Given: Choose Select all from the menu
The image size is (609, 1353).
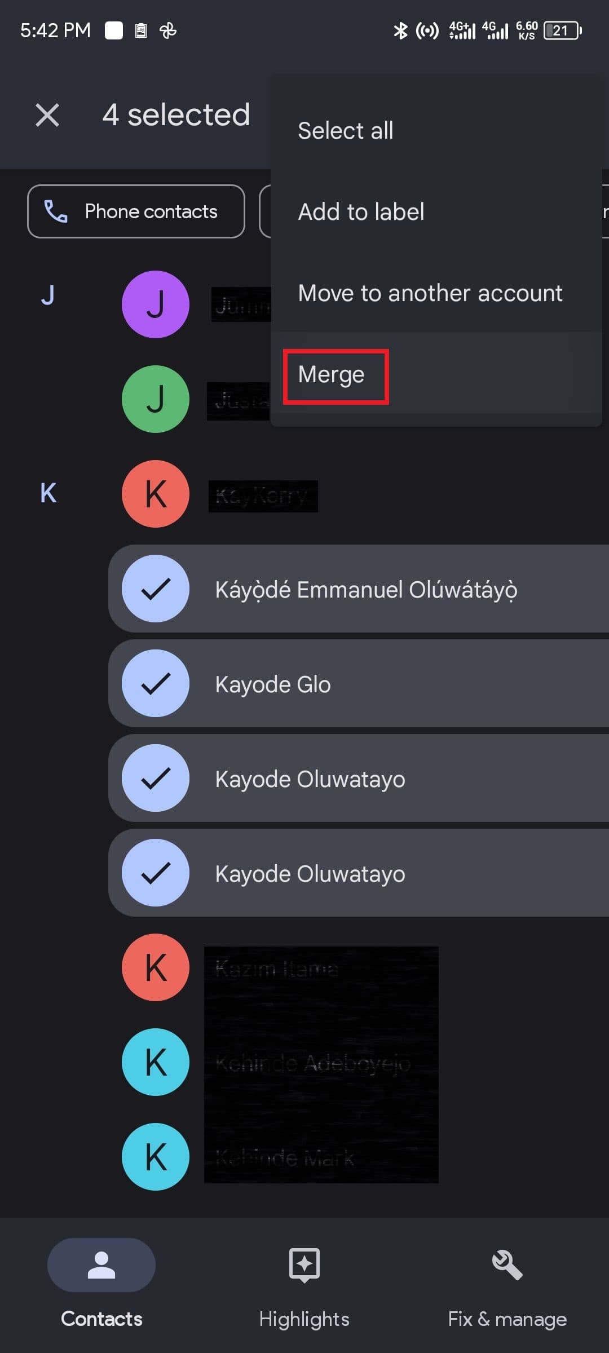Looking at the screenshot, I should [x=346, y=131].
